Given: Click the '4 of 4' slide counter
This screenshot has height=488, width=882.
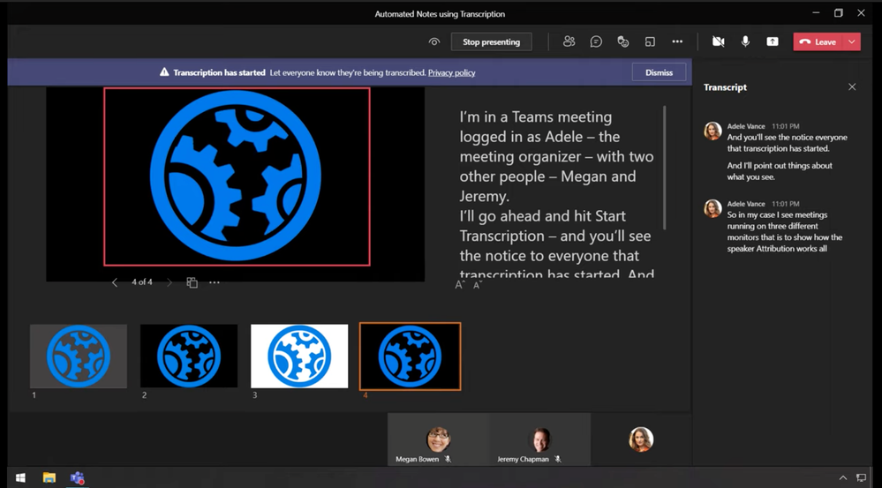Looking at the screenshot, I should tap(142, 282).
